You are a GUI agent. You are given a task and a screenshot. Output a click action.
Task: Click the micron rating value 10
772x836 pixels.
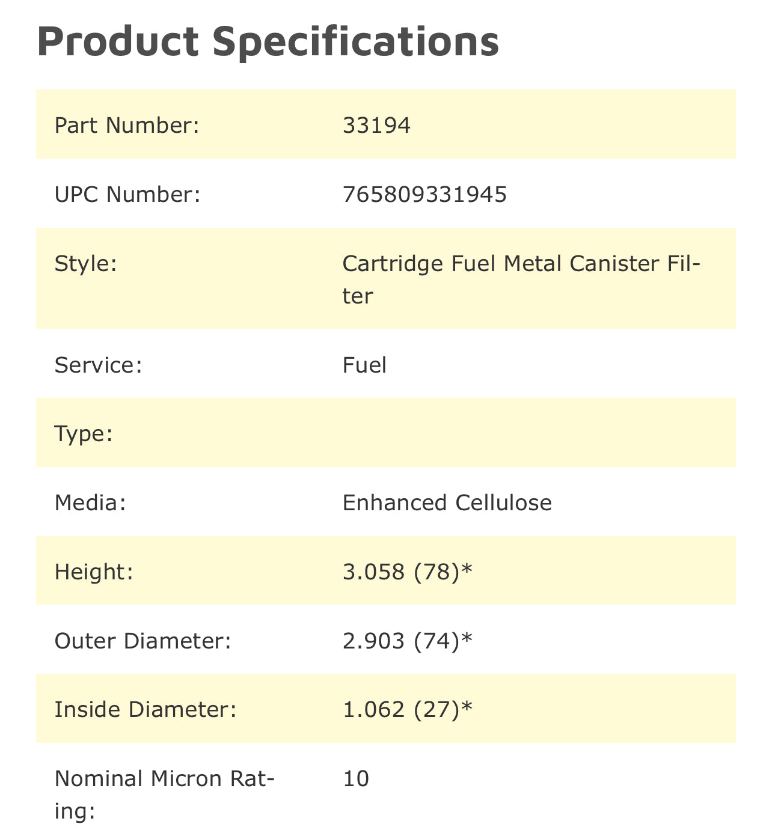356,779
